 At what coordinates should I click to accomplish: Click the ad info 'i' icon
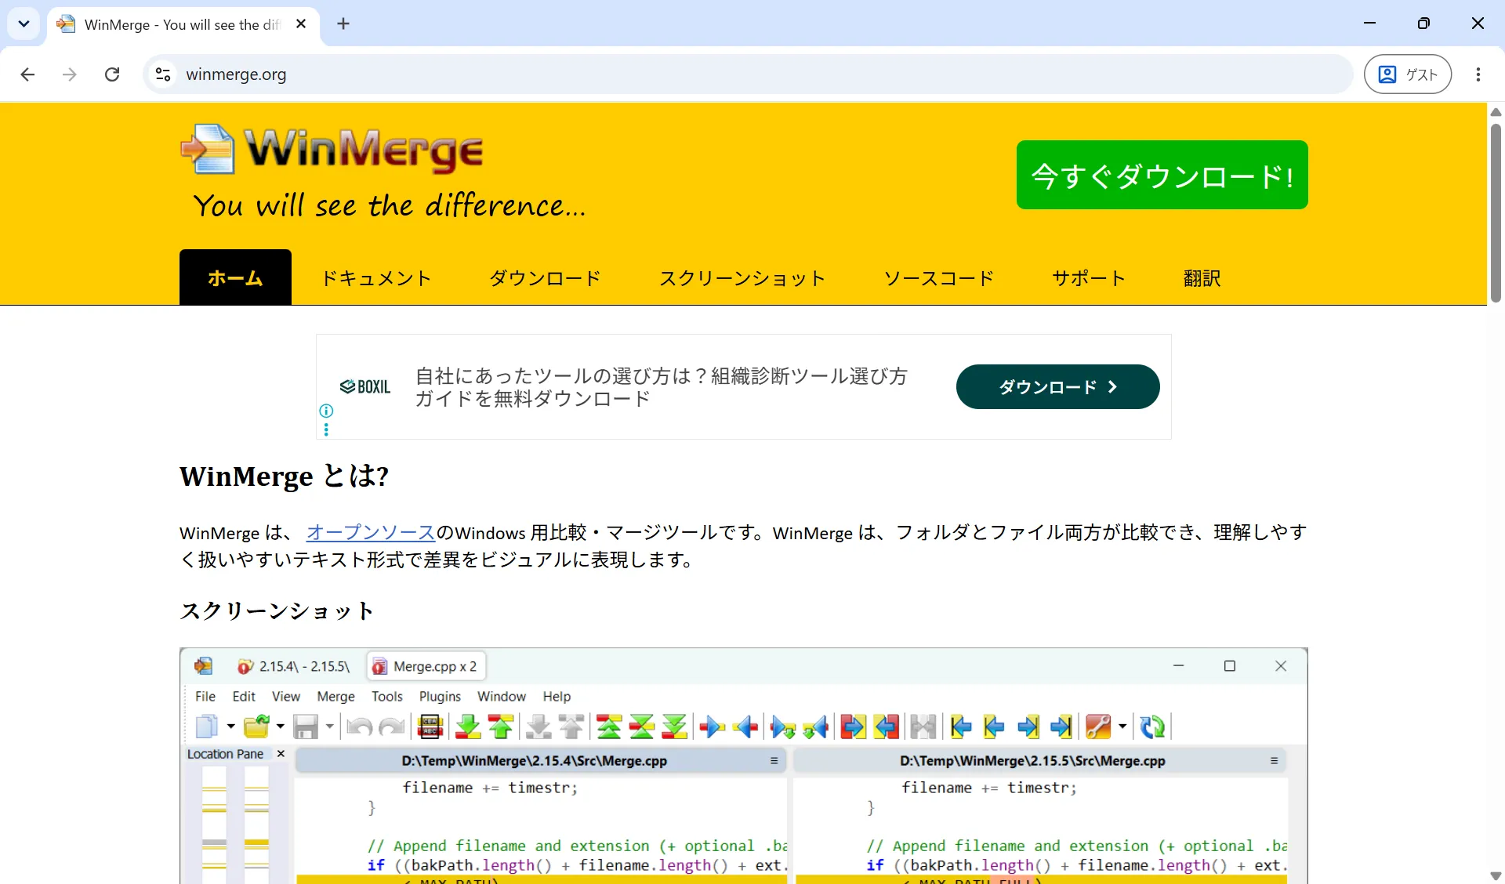326,411
